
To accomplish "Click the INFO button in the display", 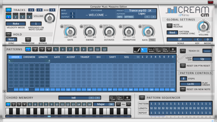I will pos(120,17).
